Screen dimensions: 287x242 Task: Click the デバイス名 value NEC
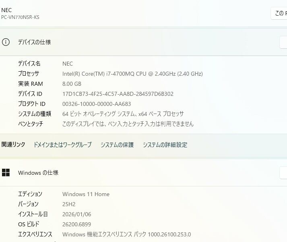pos(68,64)
